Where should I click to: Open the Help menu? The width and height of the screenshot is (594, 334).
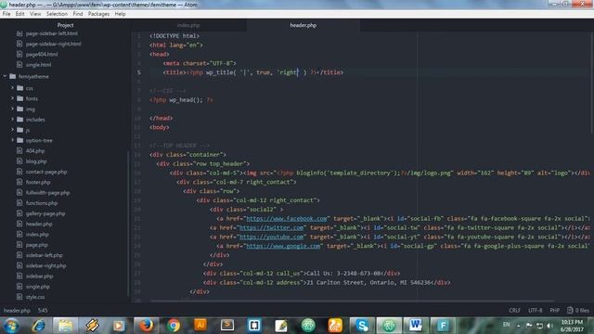(120, 14)
